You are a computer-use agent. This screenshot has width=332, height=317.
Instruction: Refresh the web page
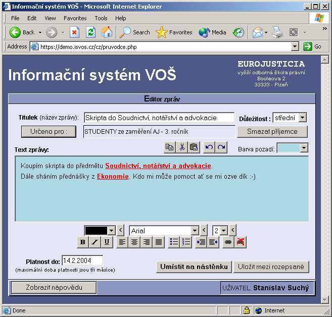click(x=90, y=33)
